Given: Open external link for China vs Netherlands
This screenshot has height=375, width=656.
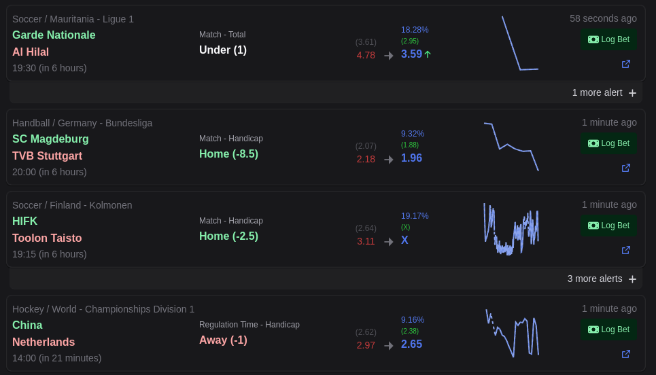Looking at the screenshot, I should (626, 354).
